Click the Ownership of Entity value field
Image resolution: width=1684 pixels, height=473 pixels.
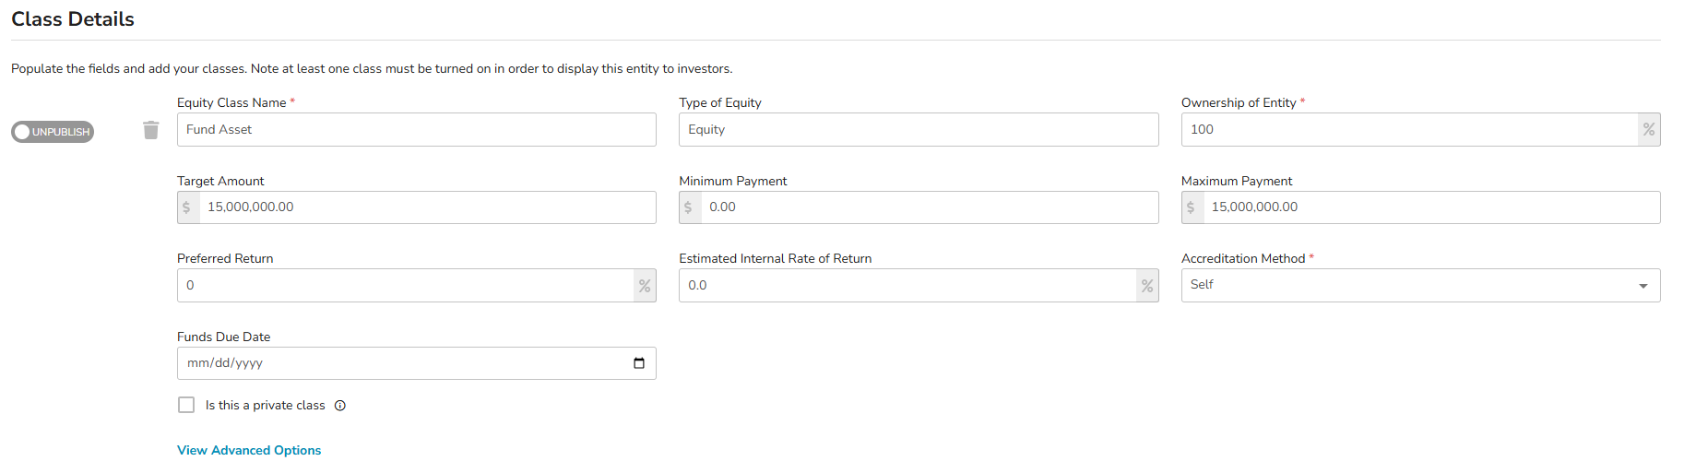1409,130
